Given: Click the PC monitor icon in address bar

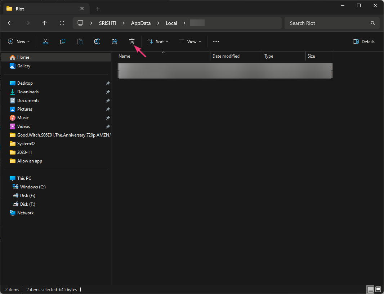Looking at the screenshot, I should [x=80, y=23].
